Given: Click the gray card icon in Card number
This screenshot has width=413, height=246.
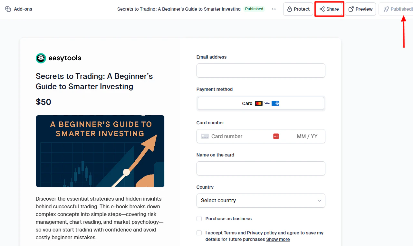Looking at the screenshot, I should pos(205,136).
